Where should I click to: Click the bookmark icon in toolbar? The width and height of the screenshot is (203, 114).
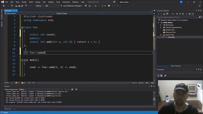click(x=109, y=6)
